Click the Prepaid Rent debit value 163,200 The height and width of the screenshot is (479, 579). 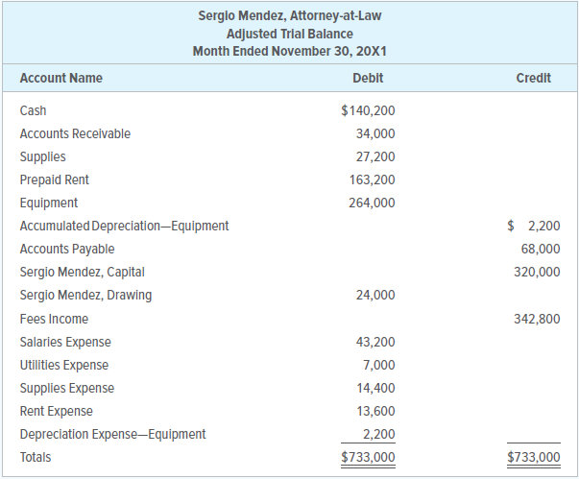click(x=372, y=180)
